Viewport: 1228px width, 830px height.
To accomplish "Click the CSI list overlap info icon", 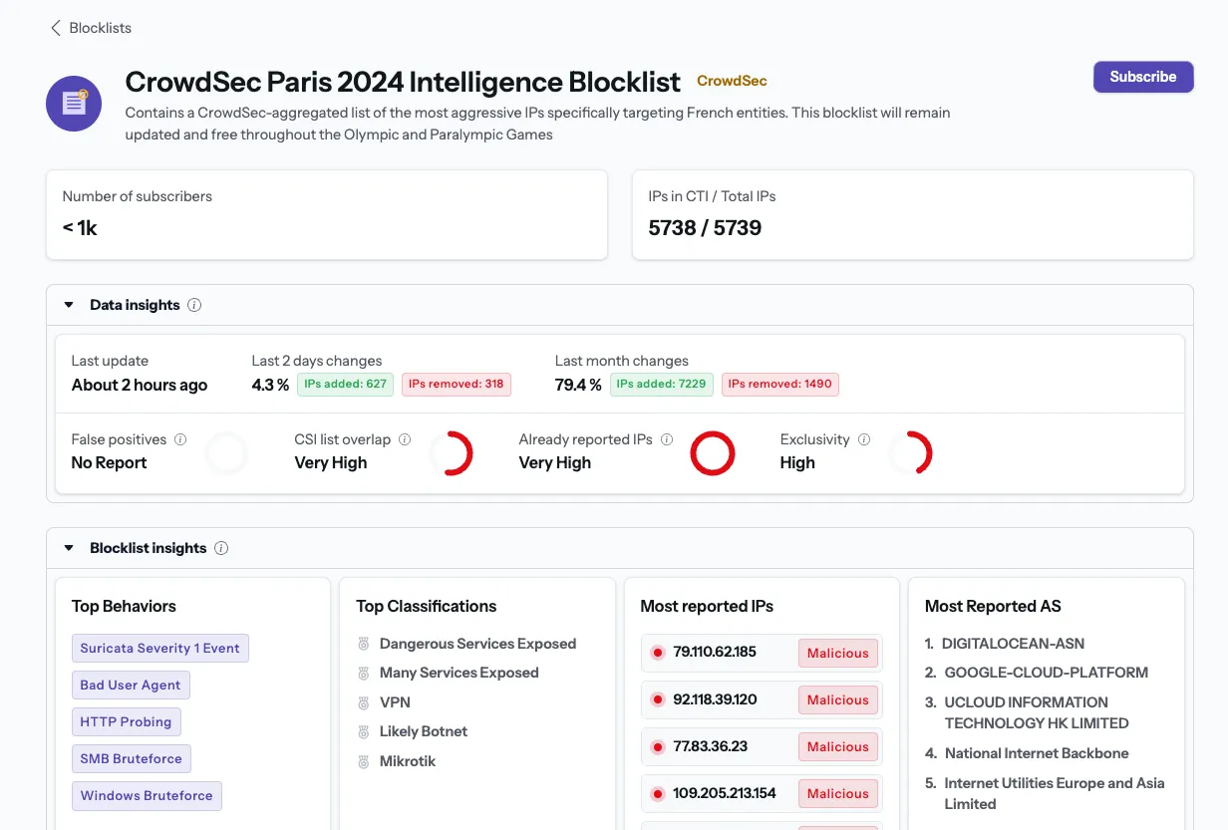I will [x=406, y=438].
